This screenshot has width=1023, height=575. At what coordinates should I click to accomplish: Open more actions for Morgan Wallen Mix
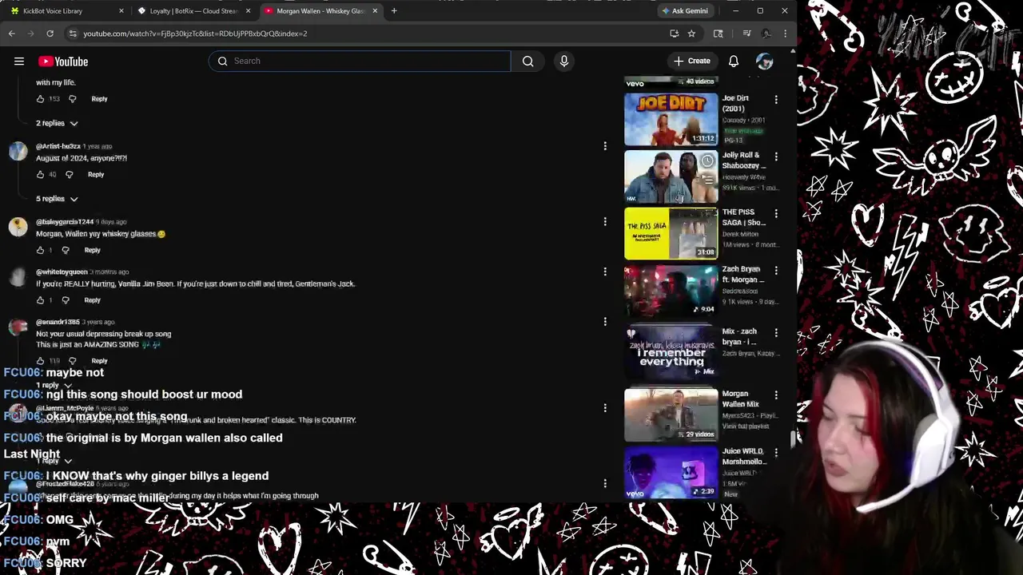click(776, 395)
